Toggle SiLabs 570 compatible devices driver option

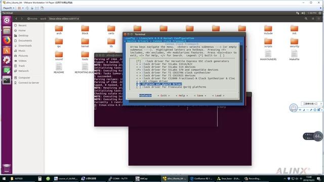pyautogui.click(x=177, y=70)
